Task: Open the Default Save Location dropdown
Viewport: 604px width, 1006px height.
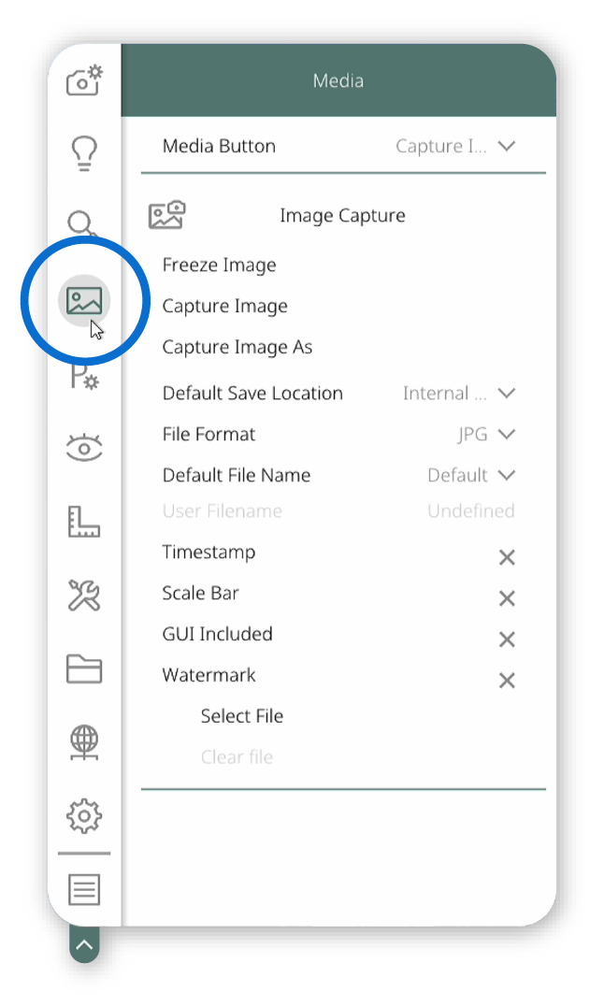Action: click(x=458, y=394)
